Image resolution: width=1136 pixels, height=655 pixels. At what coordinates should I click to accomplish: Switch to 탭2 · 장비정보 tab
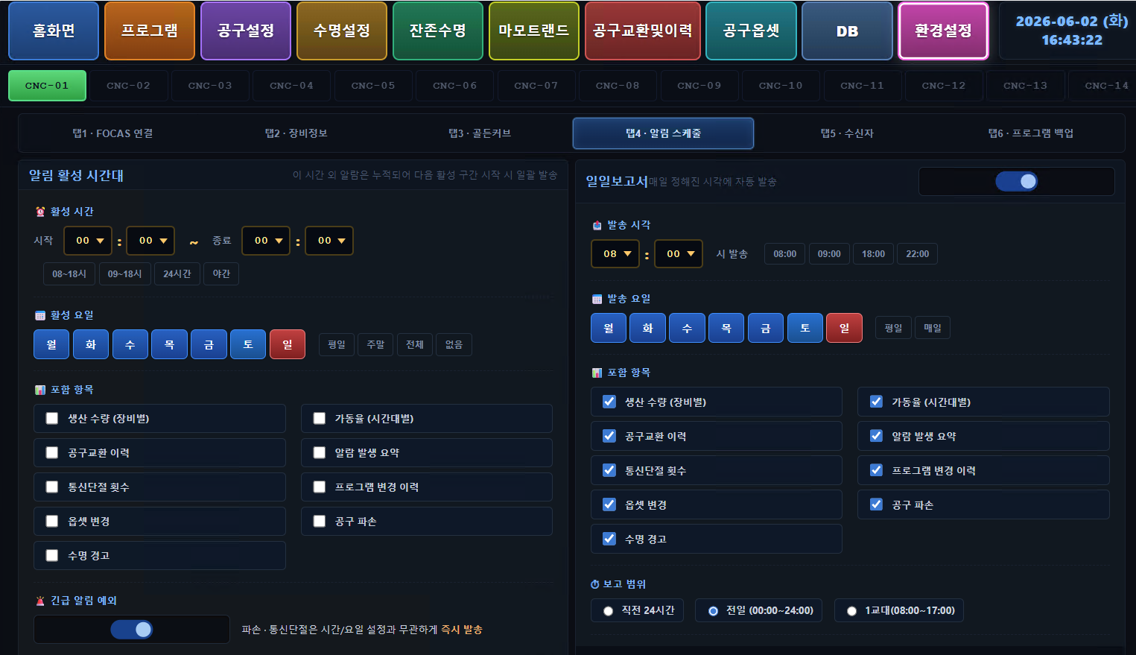(296, 133)
